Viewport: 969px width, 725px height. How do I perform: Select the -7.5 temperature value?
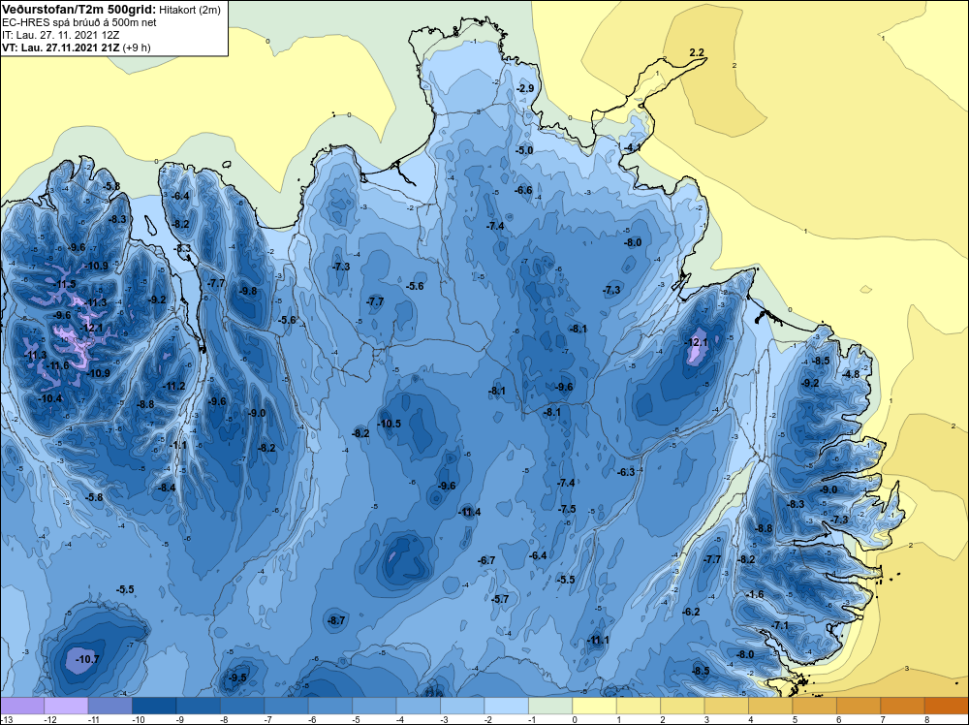pos(566,509)
